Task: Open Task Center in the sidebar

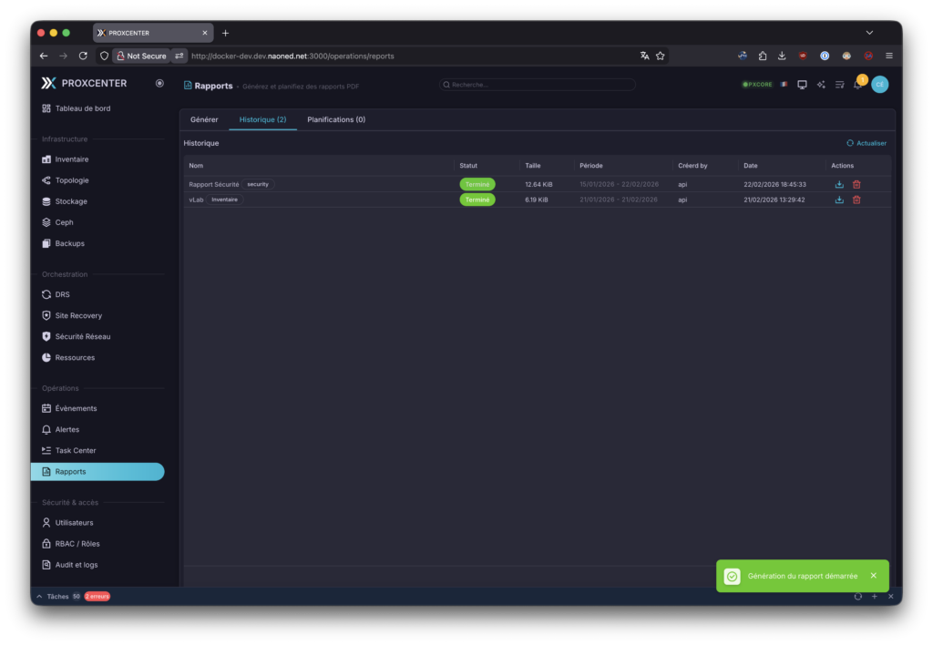Action: [x=75, y=450]
